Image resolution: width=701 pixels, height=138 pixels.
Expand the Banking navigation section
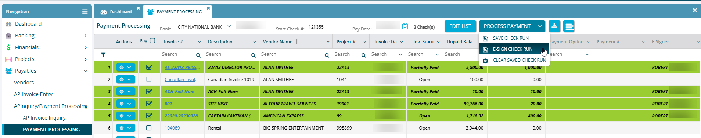tap(86, 36)
